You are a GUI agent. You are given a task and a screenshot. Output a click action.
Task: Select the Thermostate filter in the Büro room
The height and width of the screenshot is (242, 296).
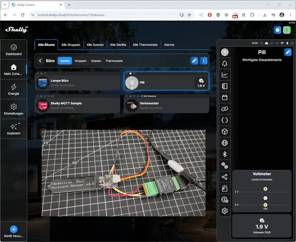coord(114,61)
